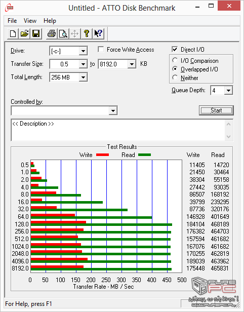Click the move arrows toolbar icon
The width and height of the screenshot is (244, 312).
coord(75,33)
